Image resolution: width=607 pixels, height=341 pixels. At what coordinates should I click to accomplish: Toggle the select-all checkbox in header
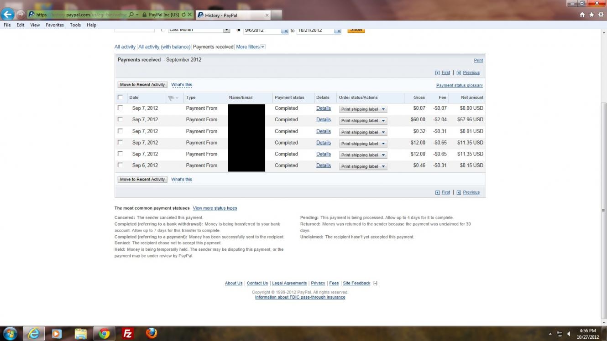(120, 97)
